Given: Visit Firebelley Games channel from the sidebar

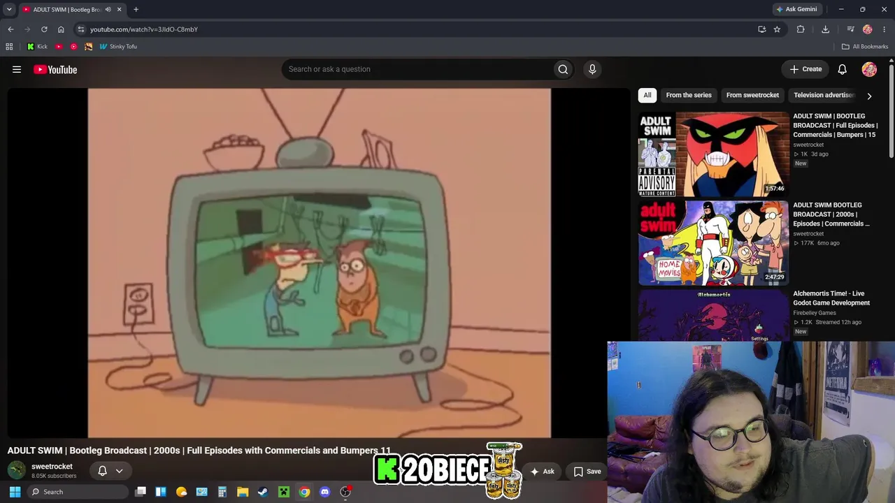Looking at the screenshot, I should pyautogui.click(x=814, y=313).
